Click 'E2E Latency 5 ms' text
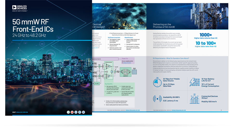Screen dimensions: 234x130 tap(170, 101)
